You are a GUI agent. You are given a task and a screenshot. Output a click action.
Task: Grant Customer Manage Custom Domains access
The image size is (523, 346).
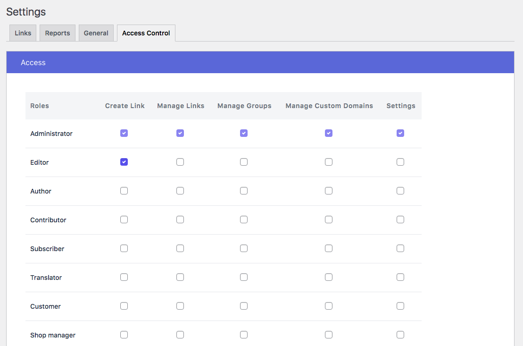click(329, 306)
